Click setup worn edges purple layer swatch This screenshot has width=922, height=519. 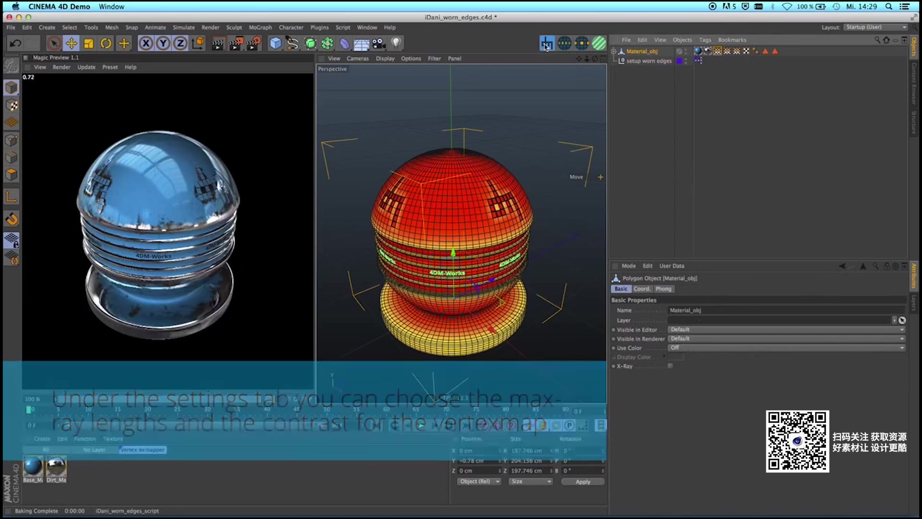(679, 61)
